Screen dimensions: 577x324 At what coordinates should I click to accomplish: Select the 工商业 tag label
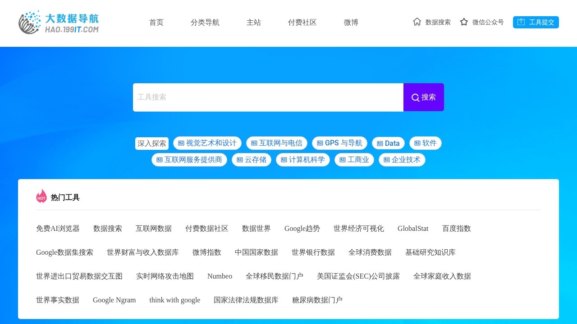point(354,160)
